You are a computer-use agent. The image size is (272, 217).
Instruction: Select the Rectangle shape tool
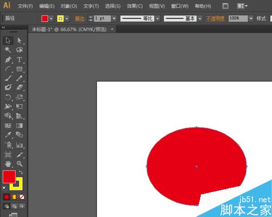(20, 69)
